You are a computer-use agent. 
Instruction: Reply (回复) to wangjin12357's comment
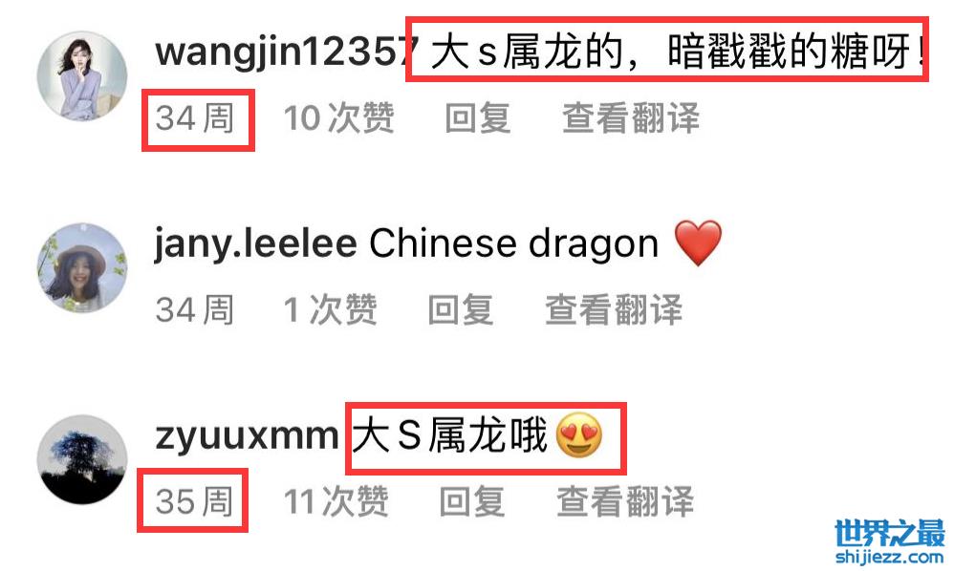[477, 117]
